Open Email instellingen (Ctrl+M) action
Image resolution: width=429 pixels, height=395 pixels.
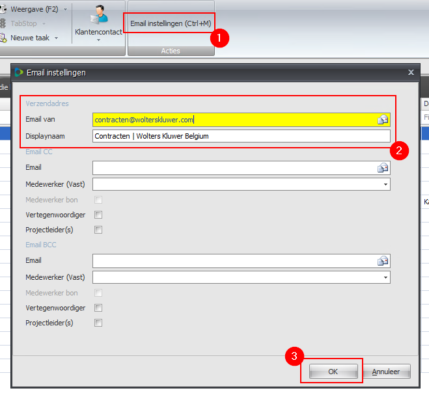171,23
